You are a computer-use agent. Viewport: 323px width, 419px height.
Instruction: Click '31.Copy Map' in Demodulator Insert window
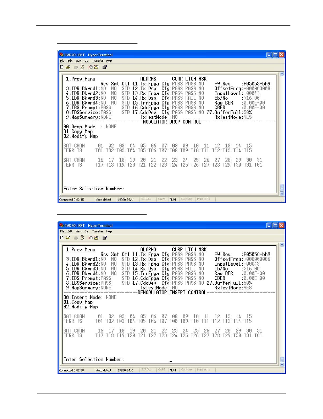(x=78, y=302)
